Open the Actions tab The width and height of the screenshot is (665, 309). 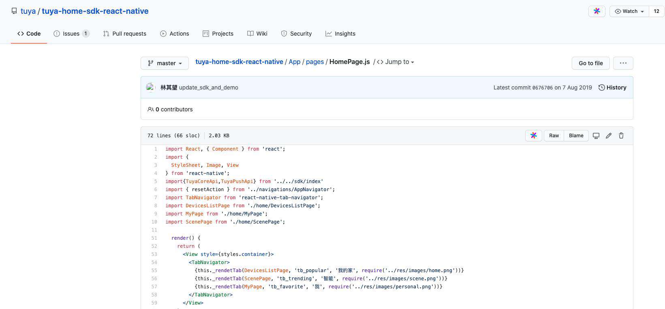(175, 34)
